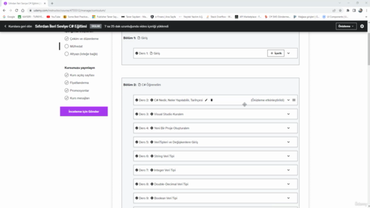Expand Ders 6 String Veri Tipi
The image size is (370, 208).
pos(288,156)
